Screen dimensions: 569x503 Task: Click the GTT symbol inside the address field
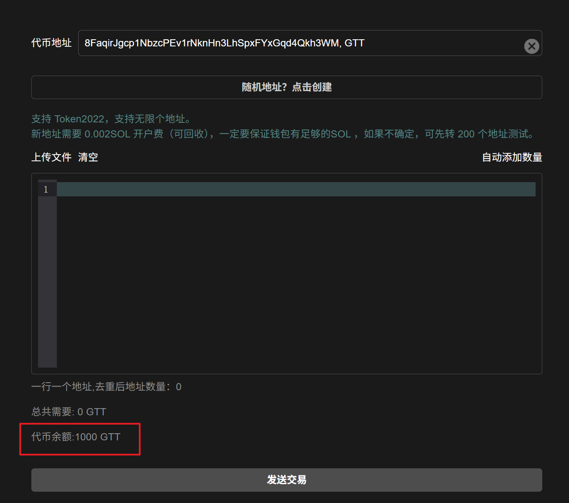(355, 43)
